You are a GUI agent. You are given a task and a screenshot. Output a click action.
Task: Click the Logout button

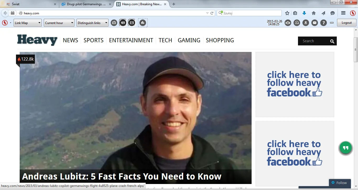[346, 23]
